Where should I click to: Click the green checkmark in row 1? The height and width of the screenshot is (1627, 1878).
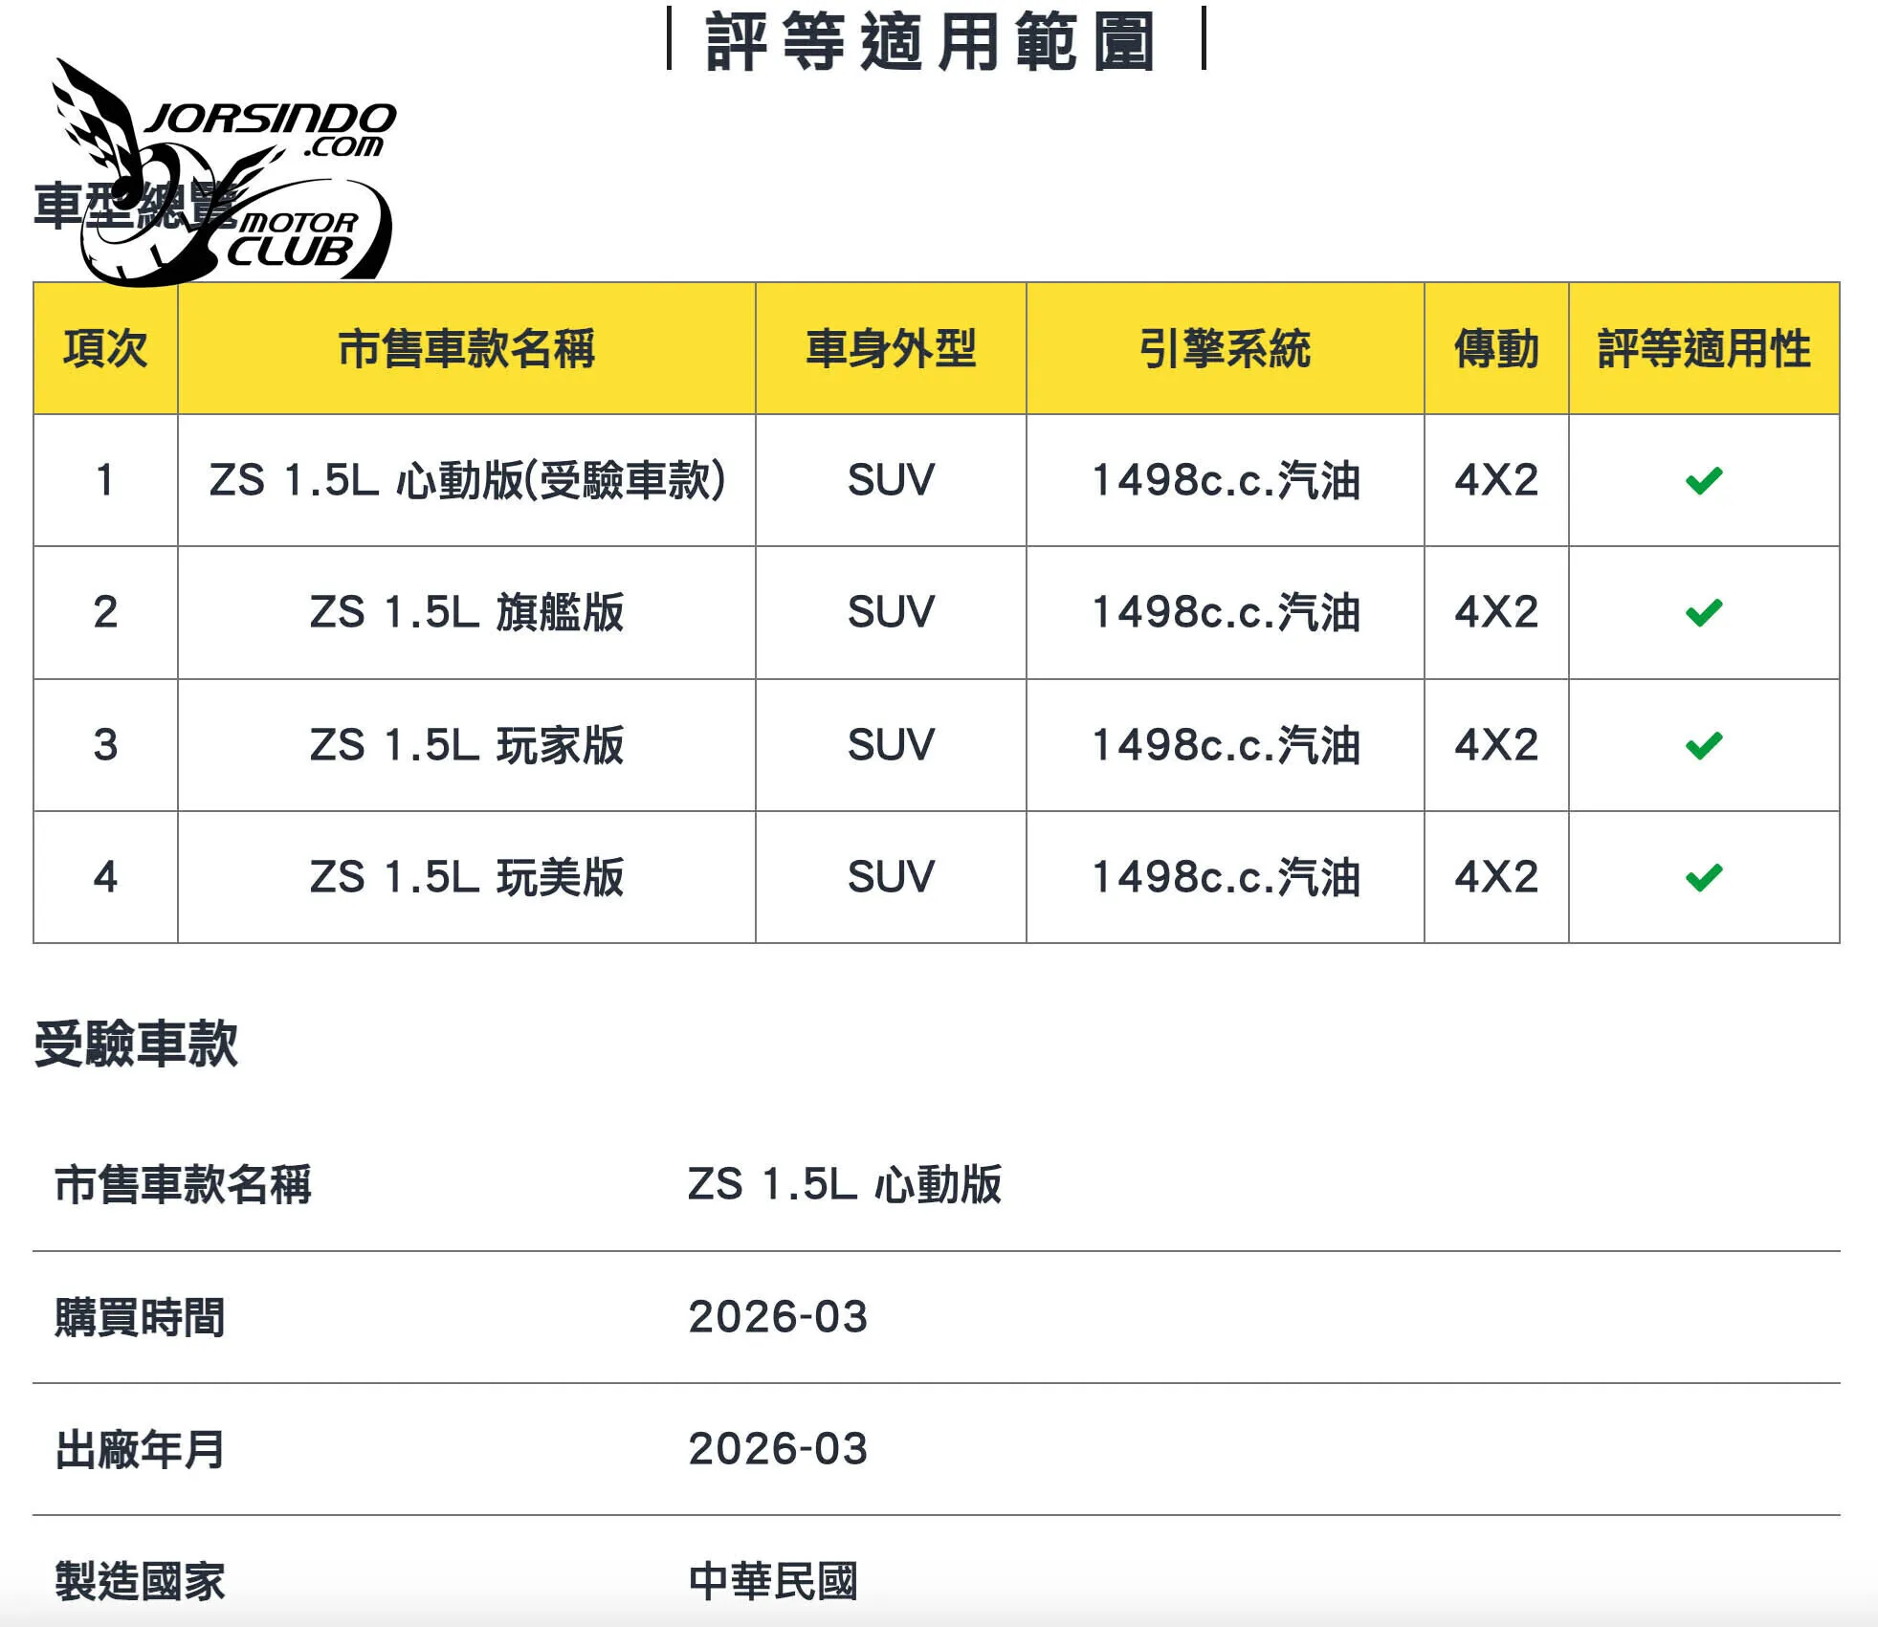[1704, 480]
